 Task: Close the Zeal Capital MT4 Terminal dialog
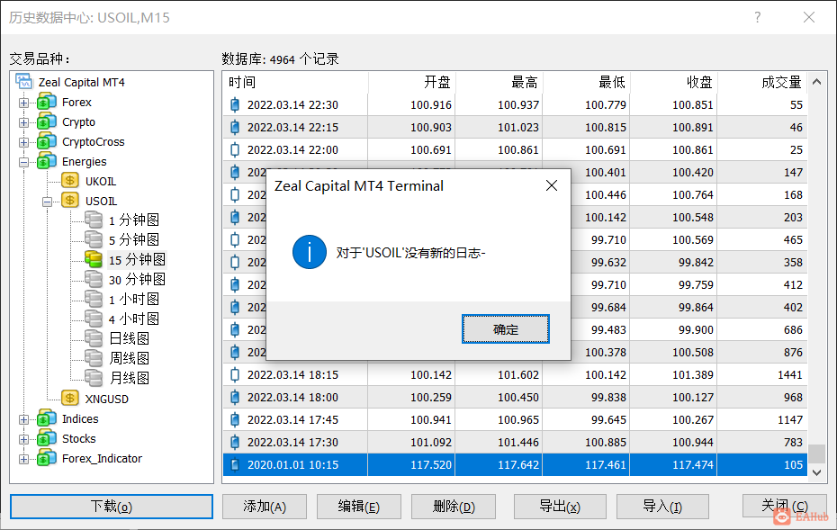(552, 185)
